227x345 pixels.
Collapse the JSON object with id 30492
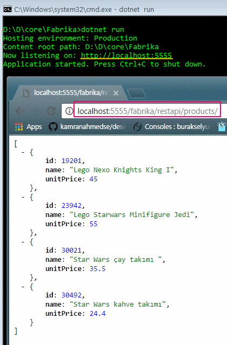(23, 287)
